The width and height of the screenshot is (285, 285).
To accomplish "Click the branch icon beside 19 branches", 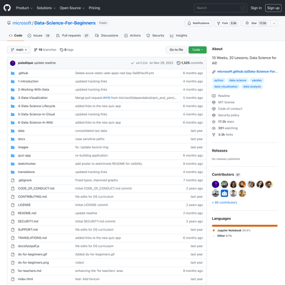I will click(36, 49).
